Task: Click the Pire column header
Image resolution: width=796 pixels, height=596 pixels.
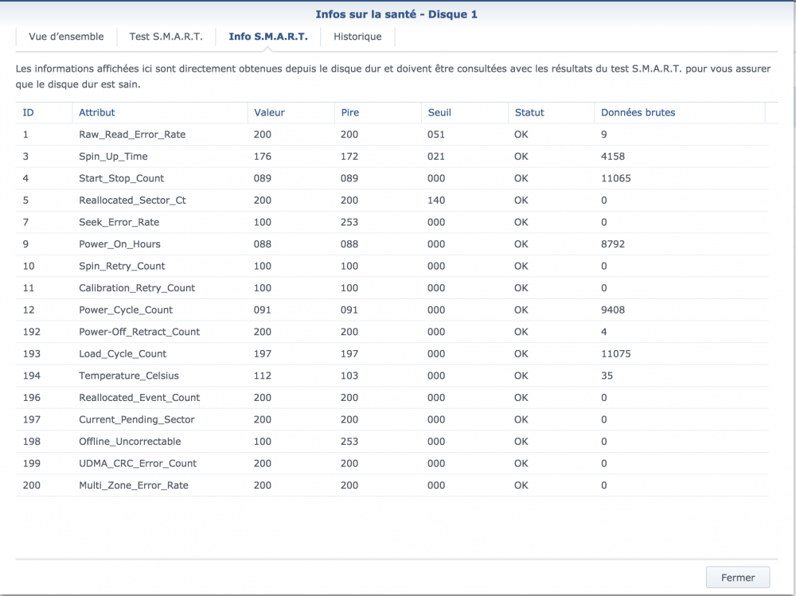Action: point(378,113)
